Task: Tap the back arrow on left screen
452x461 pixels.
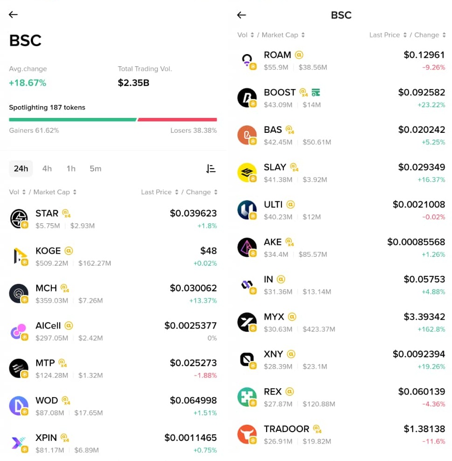Action: (13, 14)
